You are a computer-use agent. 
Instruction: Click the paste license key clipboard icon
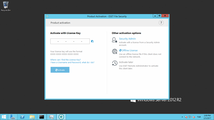tap(93, 41)
